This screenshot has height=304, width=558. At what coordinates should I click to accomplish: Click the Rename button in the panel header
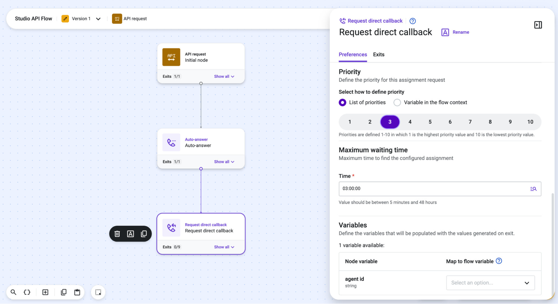[x=455, y=32]
